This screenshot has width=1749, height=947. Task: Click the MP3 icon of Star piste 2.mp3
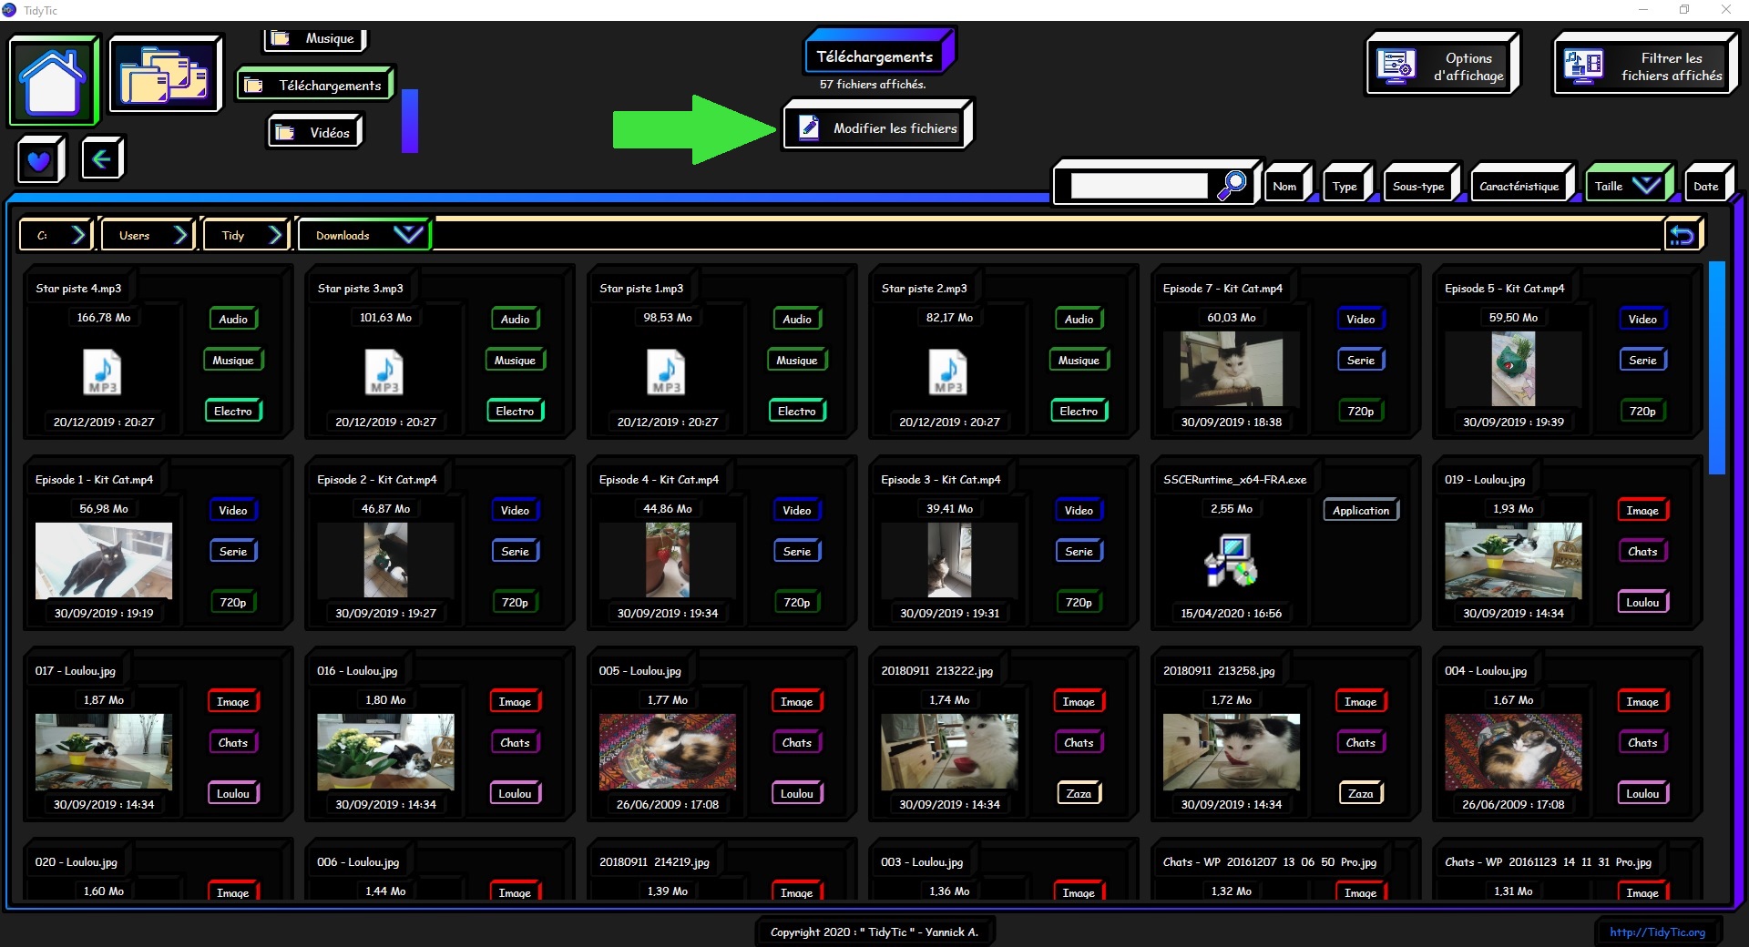(x=948, y=372)
